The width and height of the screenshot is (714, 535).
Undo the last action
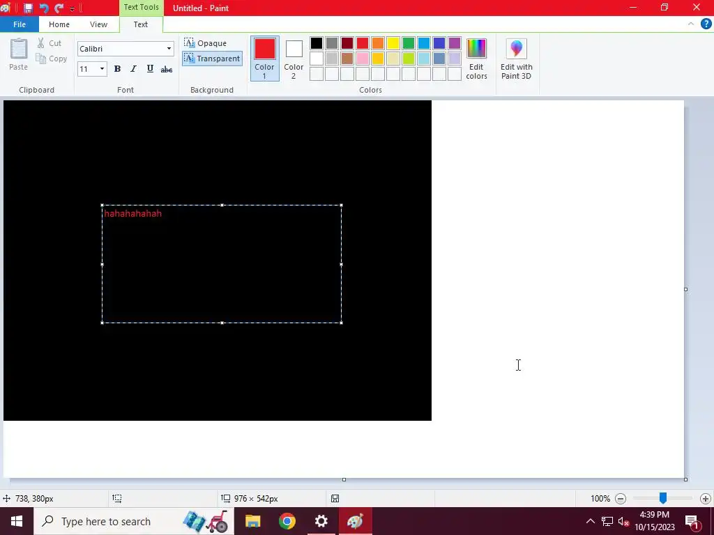(x=44, y=8)
